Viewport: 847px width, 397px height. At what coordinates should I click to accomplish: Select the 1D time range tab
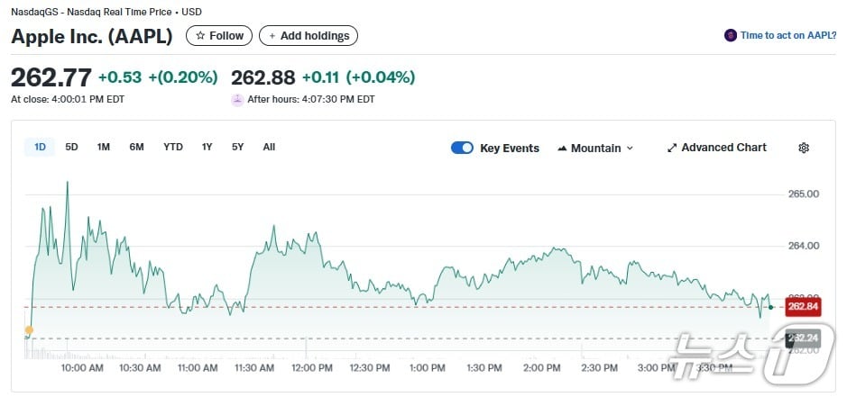tap(40, 147)
